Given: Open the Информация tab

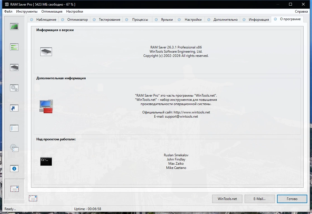Looking at the screenshot, I should [x=256, y=20].
